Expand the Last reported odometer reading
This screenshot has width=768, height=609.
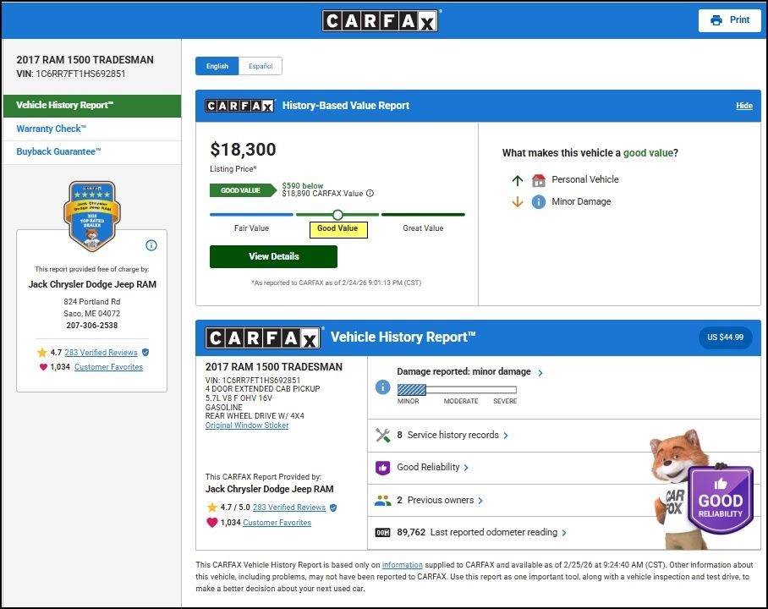pos(564,533)
